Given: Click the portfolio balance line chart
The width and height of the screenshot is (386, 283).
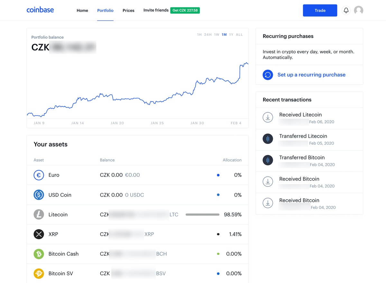Looking at the screenshot, I should pyautogui.click(x=138, y=90).
